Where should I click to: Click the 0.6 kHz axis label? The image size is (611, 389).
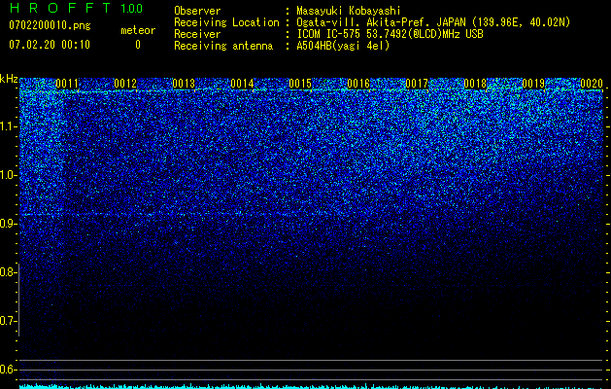tap(8, 370)
